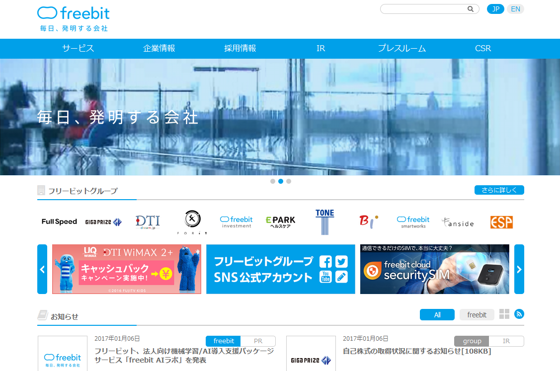
Task: Switch language to EN
Action: (x=515, y=9)
